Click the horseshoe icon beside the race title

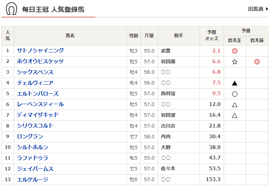[11, 9]
